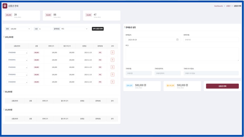Delete the STA000491 voucher row
The image size is (244, 137).
coord(112,60)
